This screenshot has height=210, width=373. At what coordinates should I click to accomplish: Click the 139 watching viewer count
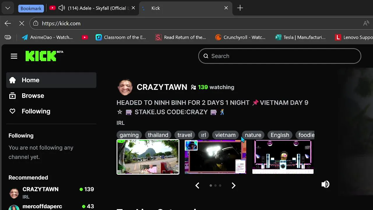(x=212, y=87)
